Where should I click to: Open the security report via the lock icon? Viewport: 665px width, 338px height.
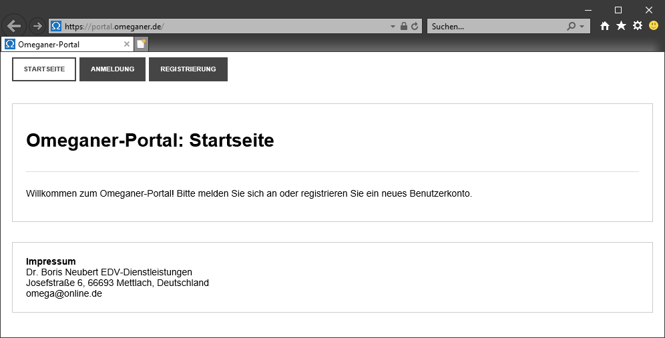pos(403,26)
